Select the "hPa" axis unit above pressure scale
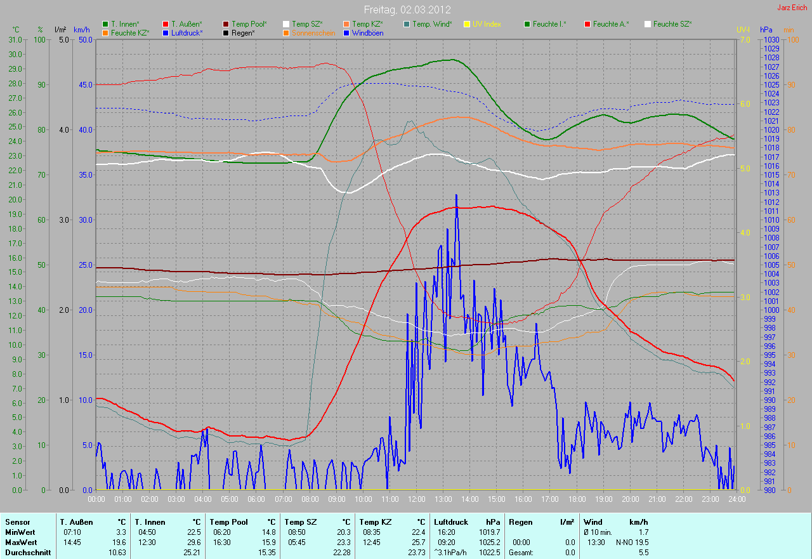 (768, 30)
